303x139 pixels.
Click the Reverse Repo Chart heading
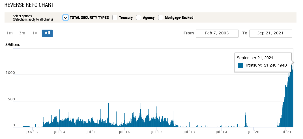[x=29, y=5]
